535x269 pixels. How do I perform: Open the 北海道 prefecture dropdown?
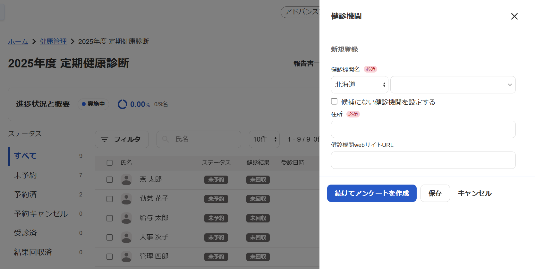pos(360,85)
